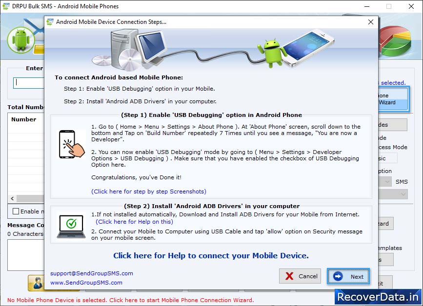Click the '0 Characters' counter text
This screenshot has height=306, width=423.
click(25, 234)
